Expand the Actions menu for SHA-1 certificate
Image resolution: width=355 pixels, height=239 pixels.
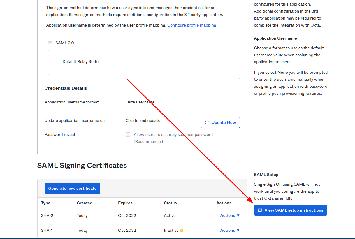coord(230,230)
